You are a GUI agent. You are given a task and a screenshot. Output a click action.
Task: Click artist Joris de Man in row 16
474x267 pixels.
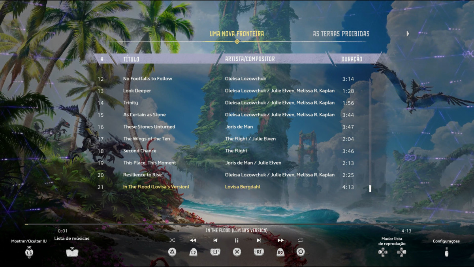[239, 127]
